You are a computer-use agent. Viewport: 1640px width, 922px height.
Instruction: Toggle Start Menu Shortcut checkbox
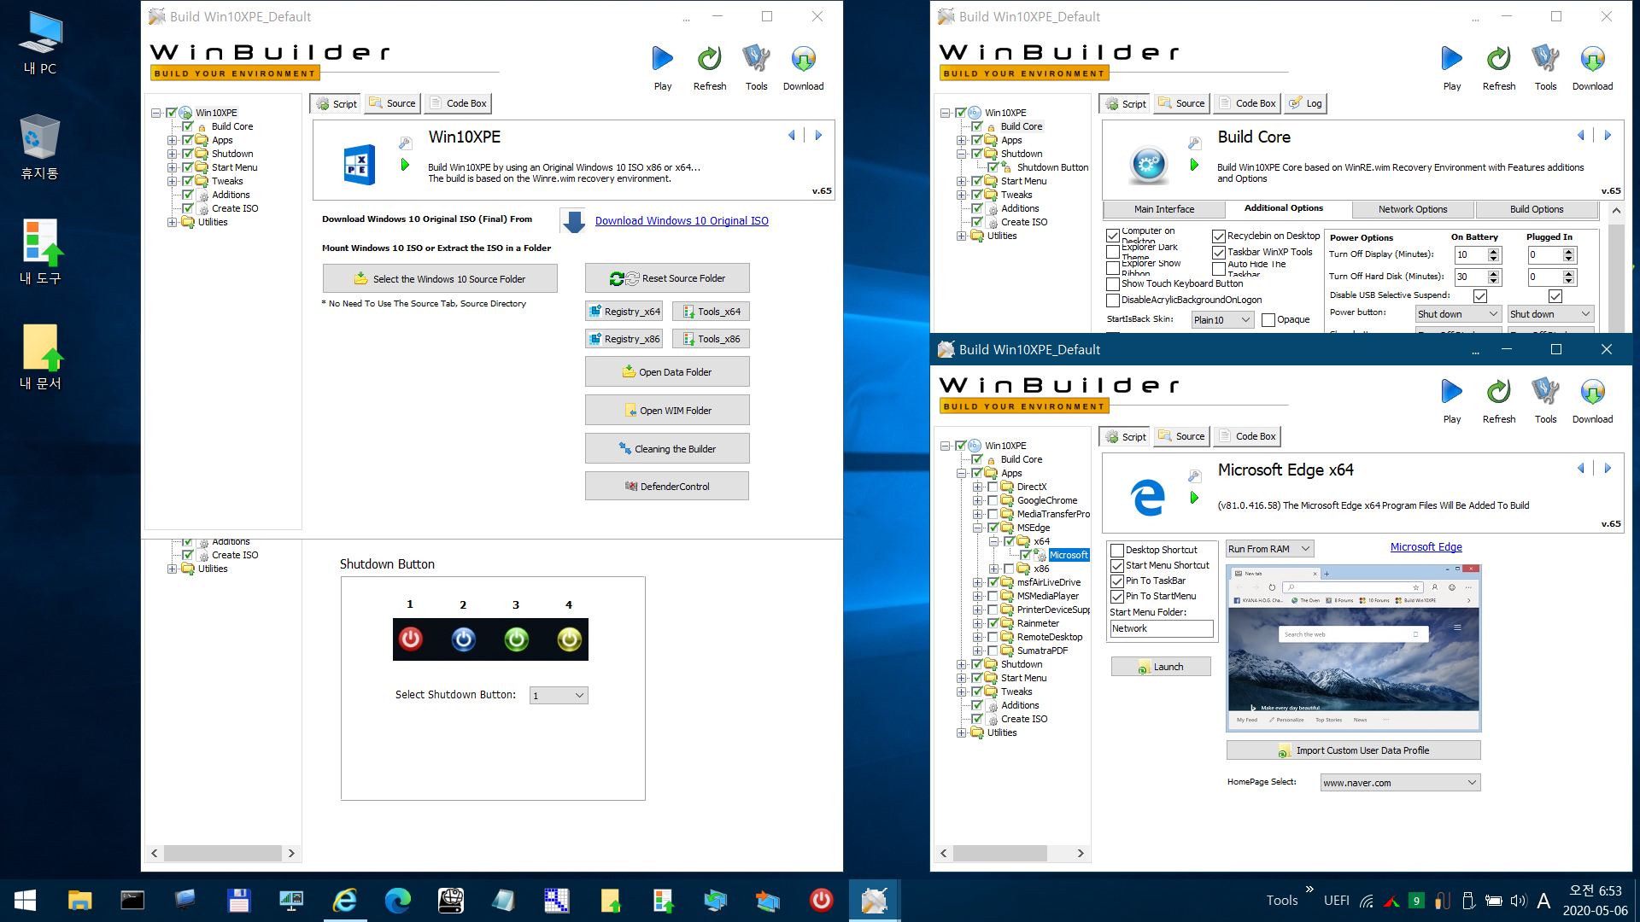1117,566
